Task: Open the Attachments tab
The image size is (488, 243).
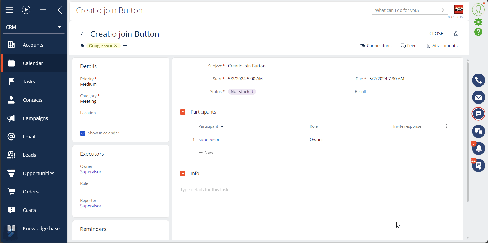Action: pyautogui.click(x=442, y=46)
